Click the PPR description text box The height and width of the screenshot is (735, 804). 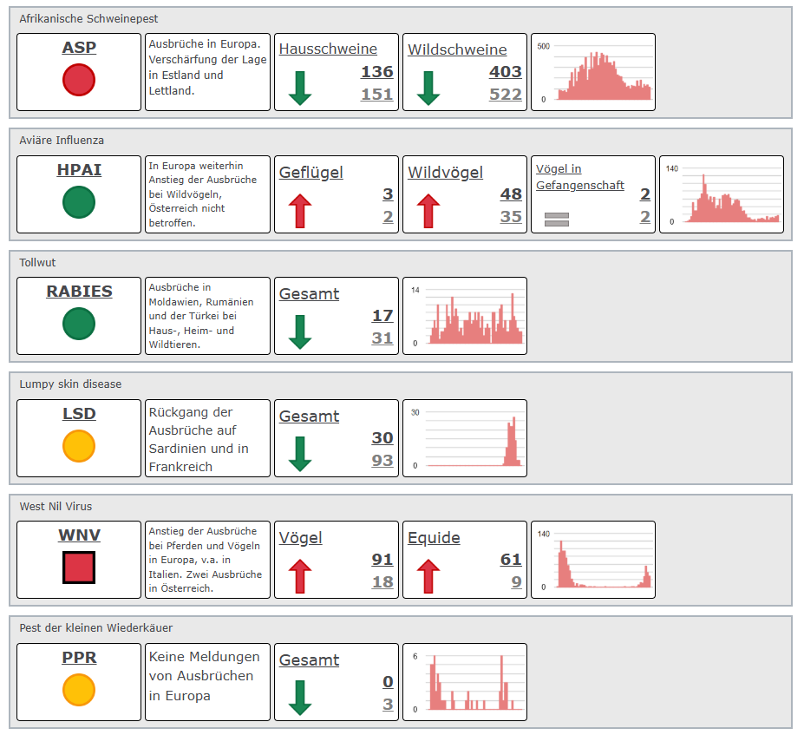[x=207, y=681]
